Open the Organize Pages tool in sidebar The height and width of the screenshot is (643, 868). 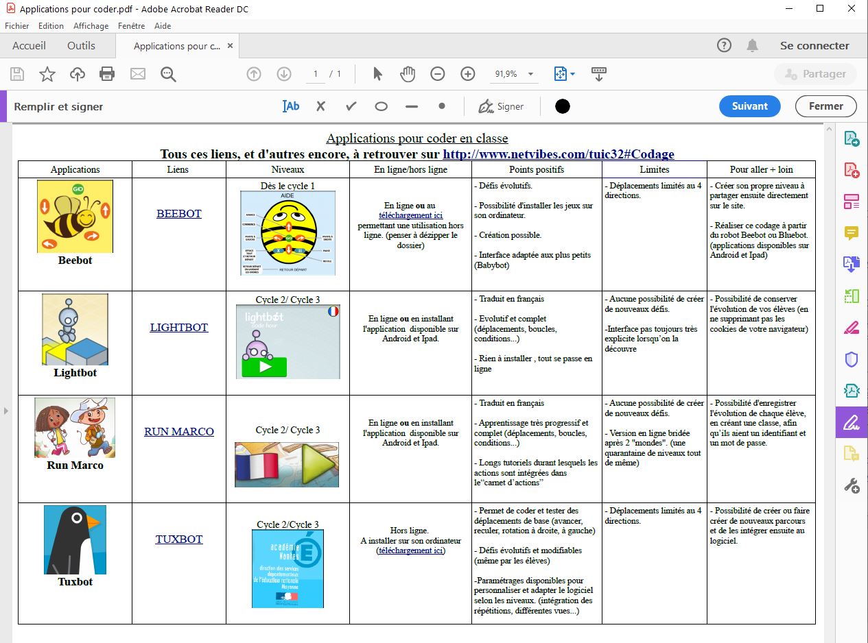pos(852,296)
